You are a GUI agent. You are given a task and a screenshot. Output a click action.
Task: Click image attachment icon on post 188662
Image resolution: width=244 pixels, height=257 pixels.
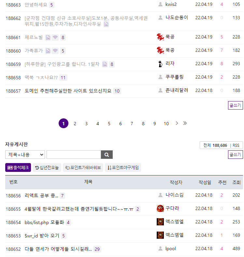[x=106, y=24]
